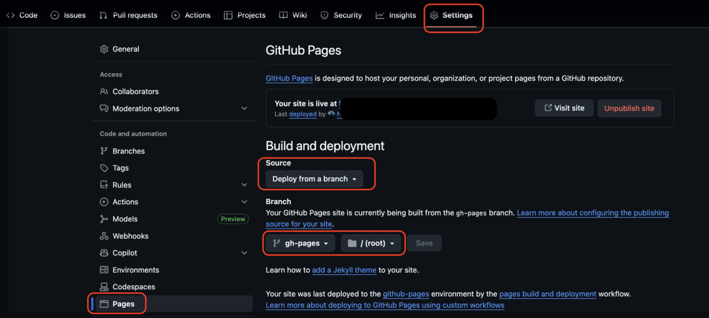Switch to the Projects tab
709x318 pixels.
pyautogui.click(x=245, y=15)
